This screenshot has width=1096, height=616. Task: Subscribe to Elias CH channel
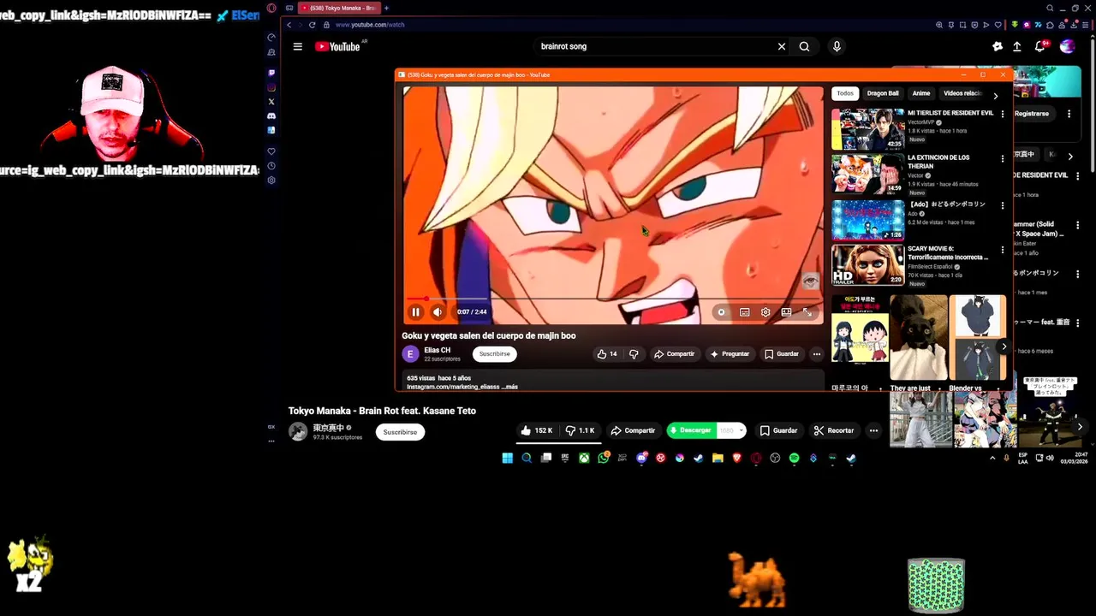tap(494, 353)
